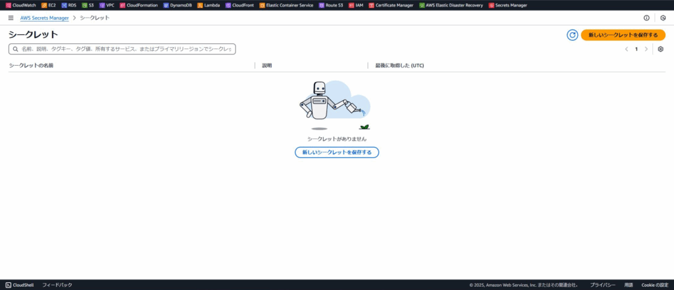Click the refresh secrets icon
The image size is (674, 290).
(x=572, y=35)
